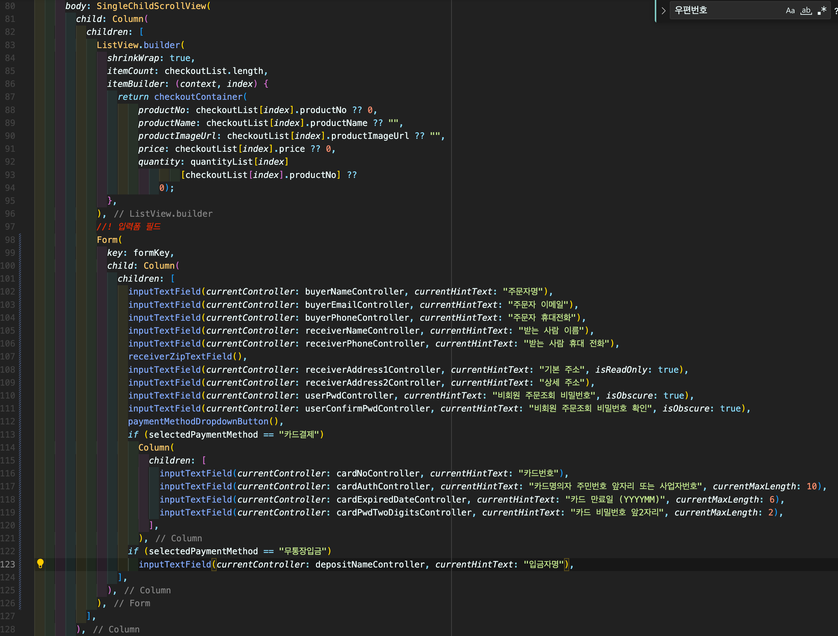Toggle Match Case in find widget
The height and width of the screenshot is (636, 838).
(x=790, y=11)
